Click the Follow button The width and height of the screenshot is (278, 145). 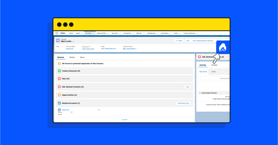point(179,41)
